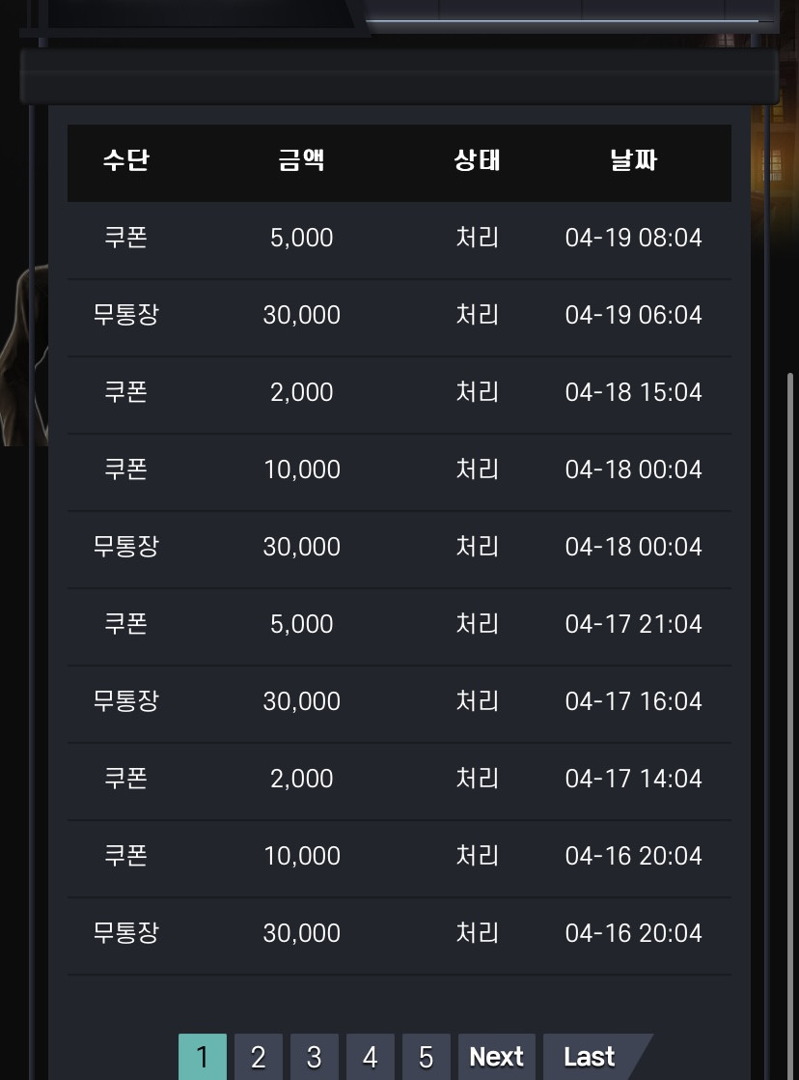Go to page 4 of history
Screen dimensions: 799x1080
coord(371,1057)
